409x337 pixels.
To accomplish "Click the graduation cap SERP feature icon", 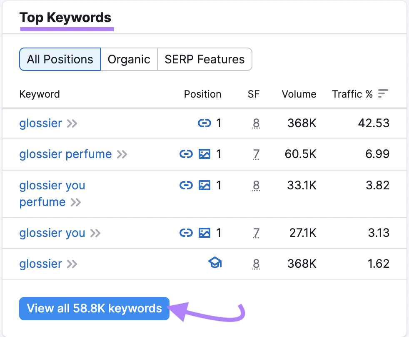I will (x=215, y=263).
